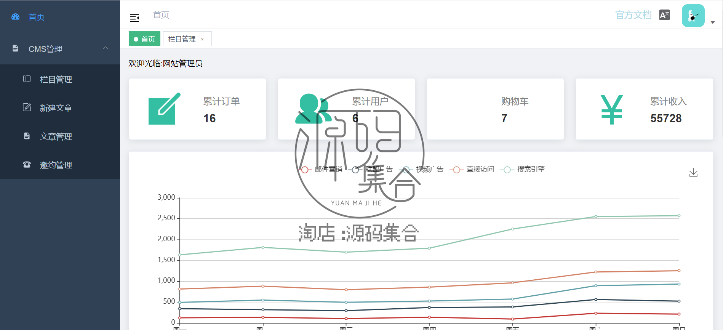Click the last point of the 搜索引擎 line
The image size is (723, 330).
pyautogui.click(x=679, y=216)
